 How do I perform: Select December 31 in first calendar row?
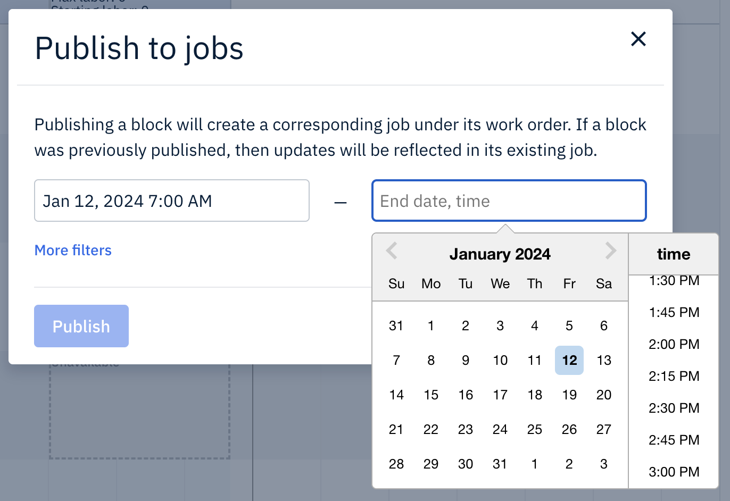396,325
